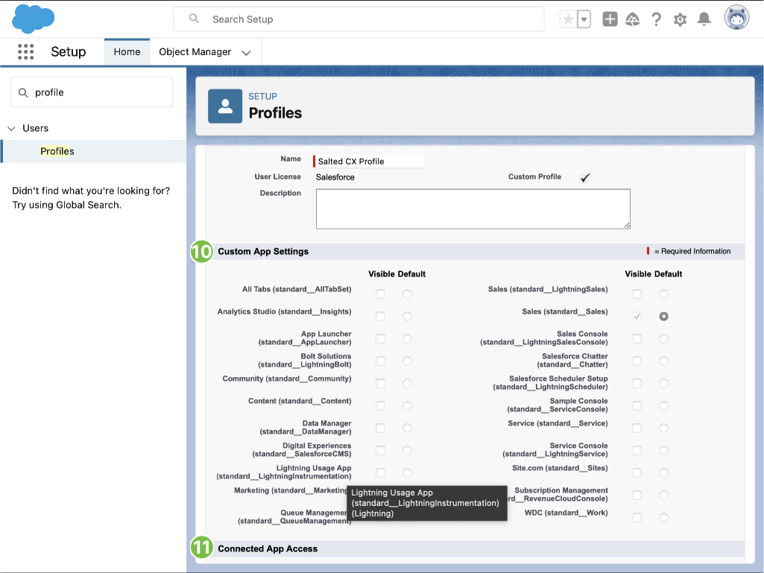This screenshot has width=764, height=573.
Task: Click the Favorites star icon
Action: 568,19
